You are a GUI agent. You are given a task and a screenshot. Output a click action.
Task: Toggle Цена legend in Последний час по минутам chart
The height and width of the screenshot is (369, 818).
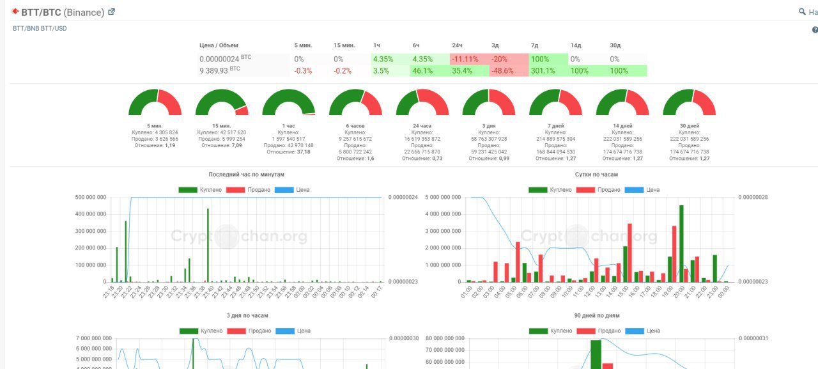293,190
